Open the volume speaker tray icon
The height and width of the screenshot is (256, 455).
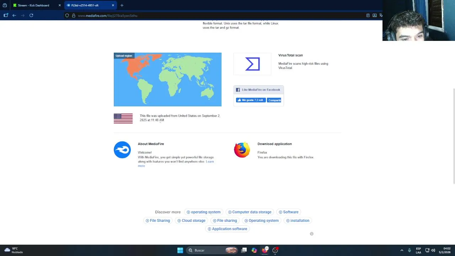[433, 250]
